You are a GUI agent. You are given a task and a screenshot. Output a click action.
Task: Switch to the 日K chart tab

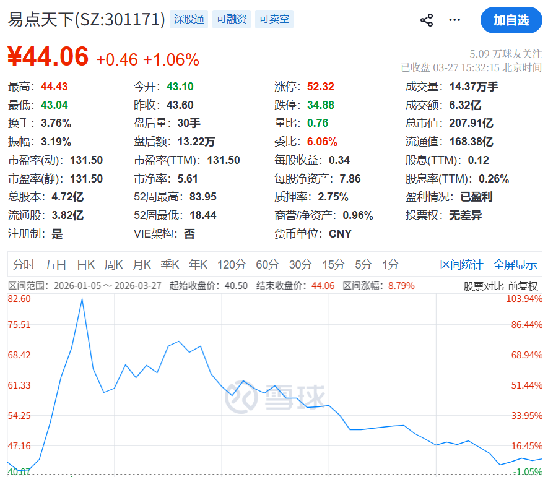(85, 264)
